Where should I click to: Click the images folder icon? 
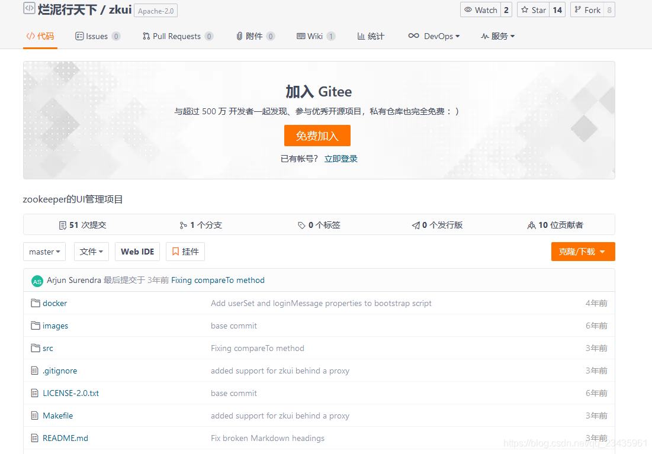(x=36, y=326)
